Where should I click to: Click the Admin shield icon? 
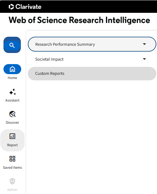(13, 181)
